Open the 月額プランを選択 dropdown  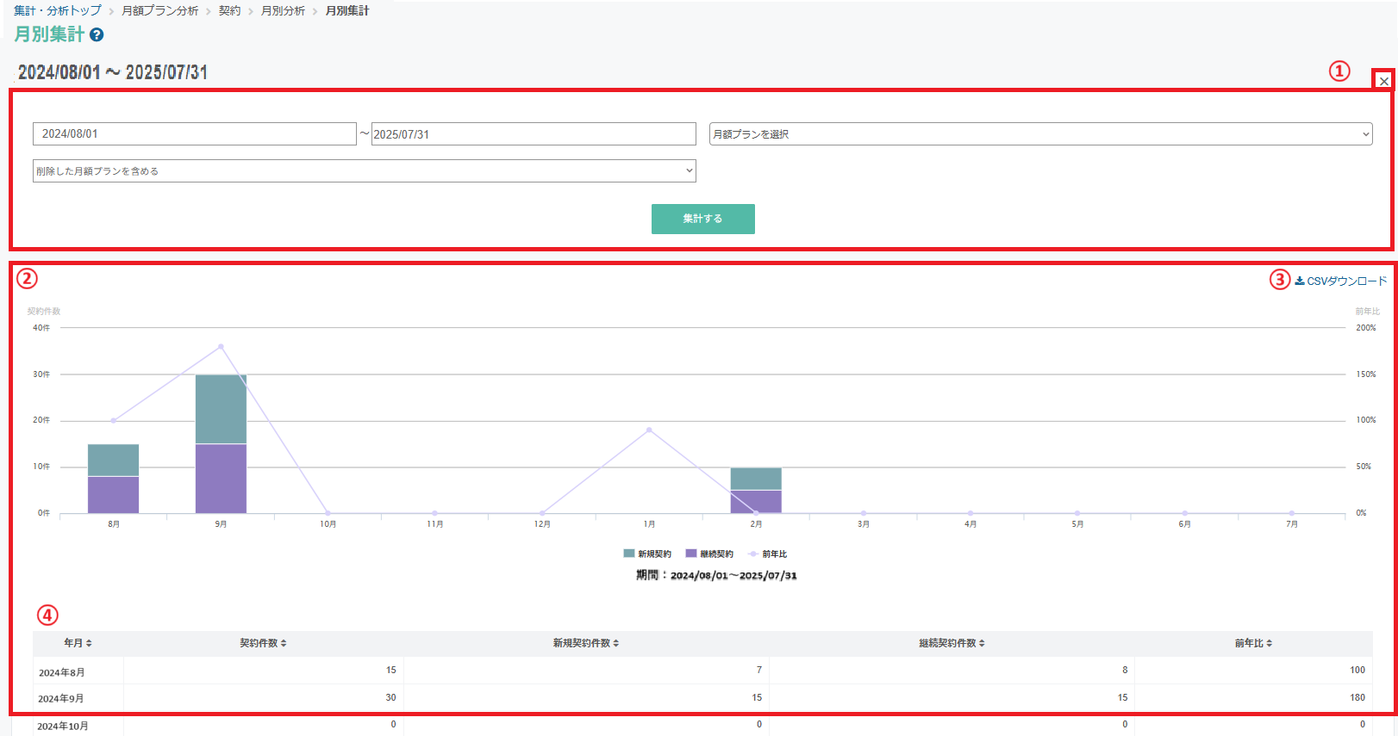coord(1040,134)
